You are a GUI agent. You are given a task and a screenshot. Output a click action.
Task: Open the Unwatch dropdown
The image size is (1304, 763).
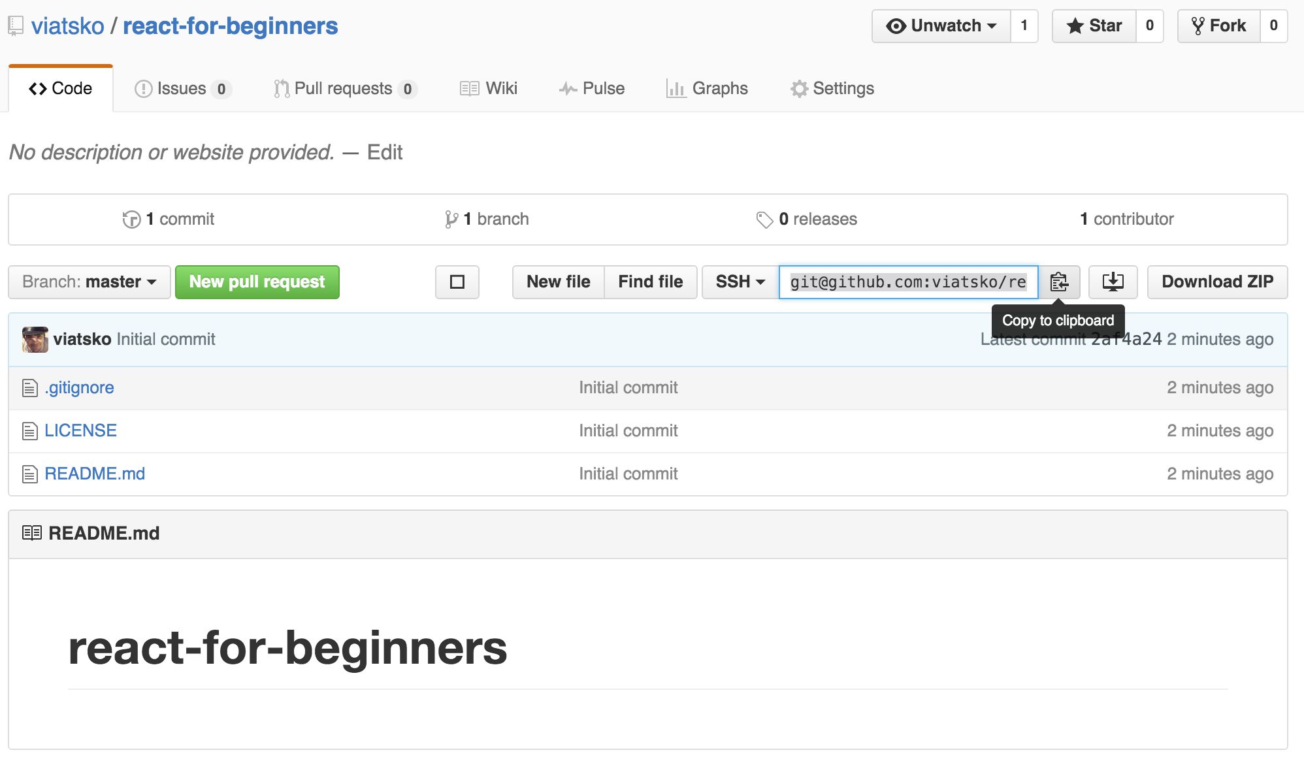pyautogui.click(x=941, y=26)
